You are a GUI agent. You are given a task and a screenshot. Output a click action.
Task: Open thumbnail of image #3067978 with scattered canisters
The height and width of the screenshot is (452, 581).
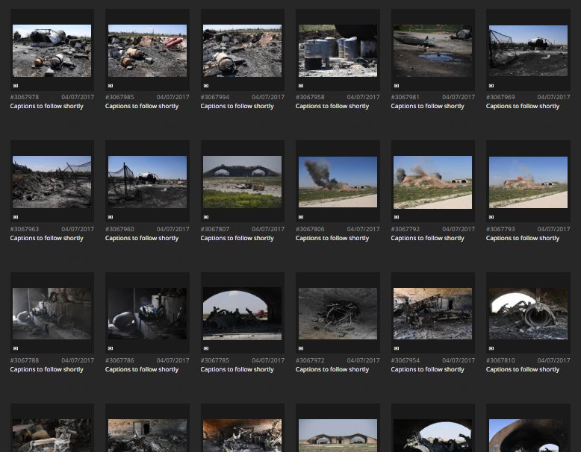(x=52, y=51)
